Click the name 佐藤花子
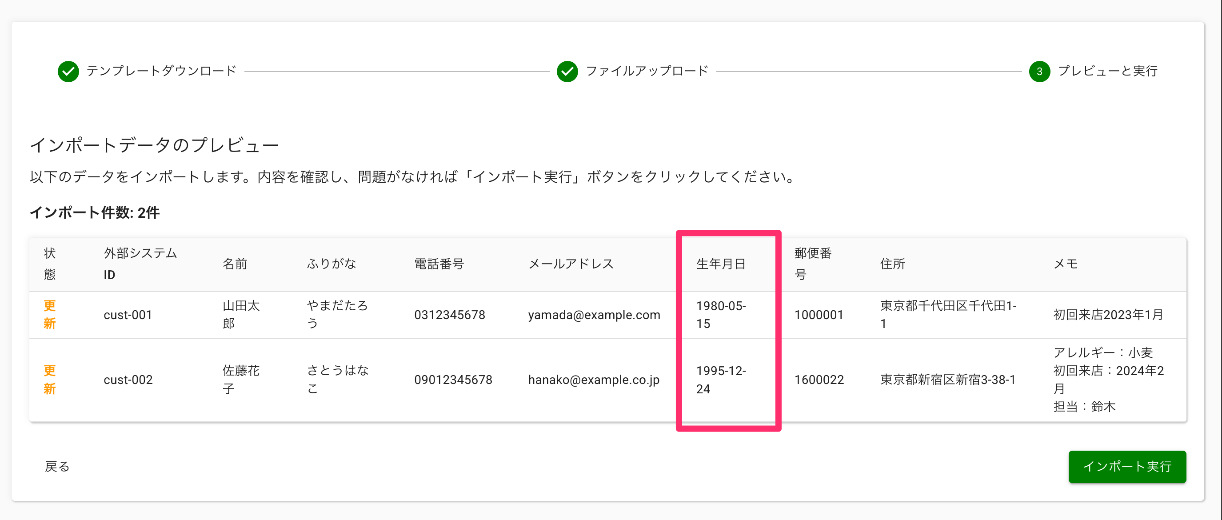1222x520 pixels. (241, 380)
